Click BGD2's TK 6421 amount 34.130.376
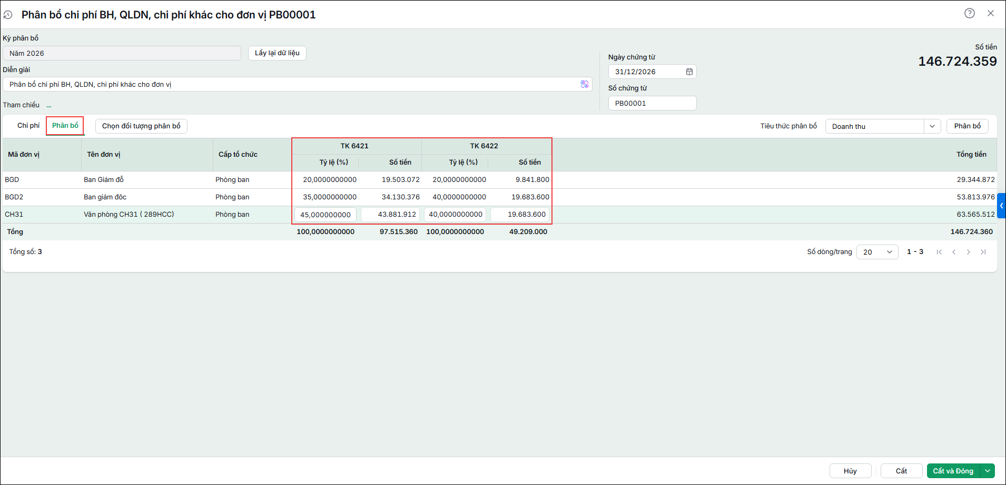This screenshot has height=485, width=1006. (401, 197)
